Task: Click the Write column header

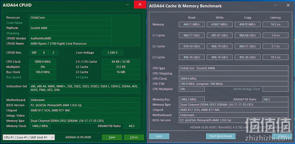Action: click(220, 18)
